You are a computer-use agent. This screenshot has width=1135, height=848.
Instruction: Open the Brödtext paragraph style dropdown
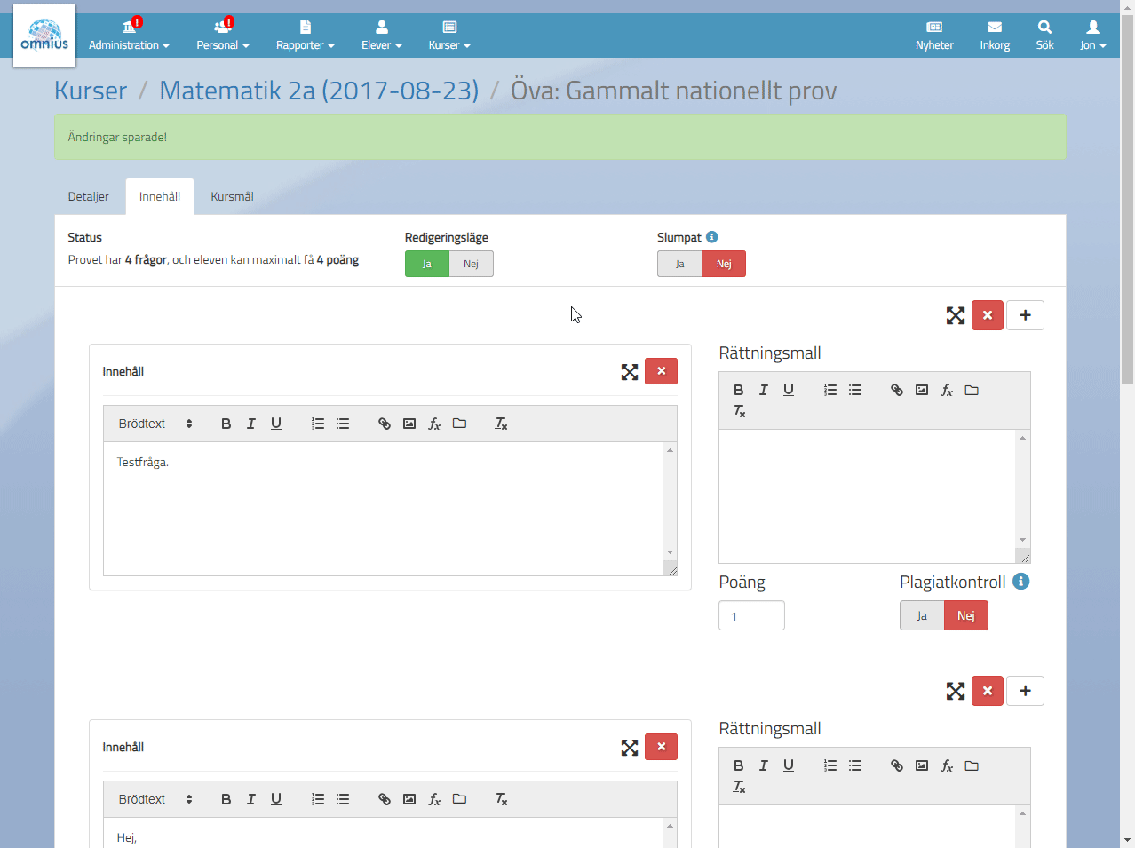click(x=155, y=424)
